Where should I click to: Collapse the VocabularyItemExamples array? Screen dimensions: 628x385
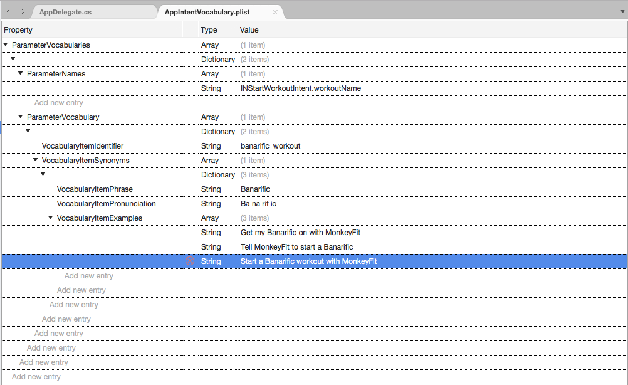tap(51, 218)
